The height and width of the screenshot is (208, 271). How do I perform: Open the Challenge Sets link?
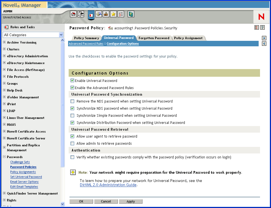[x=20, y=162]
